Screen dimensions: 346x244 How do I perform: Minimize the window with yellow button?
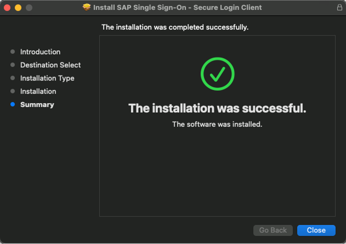pos(18,8)
